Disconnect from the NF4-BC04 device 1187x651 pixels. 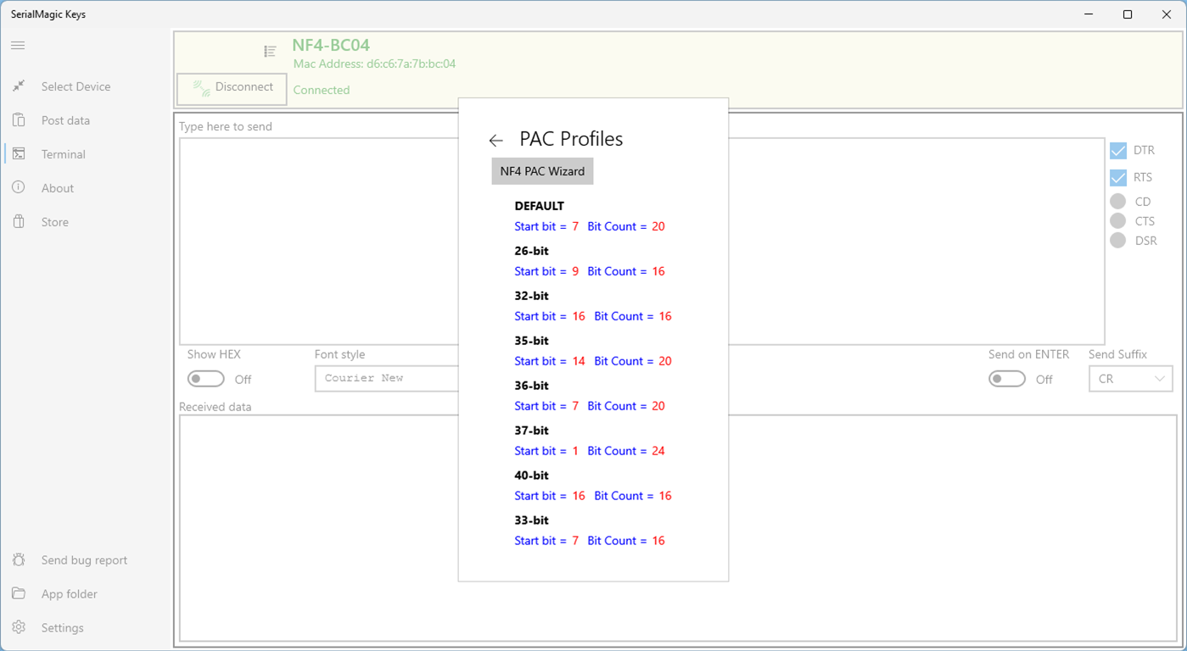[x=232, y=89]
